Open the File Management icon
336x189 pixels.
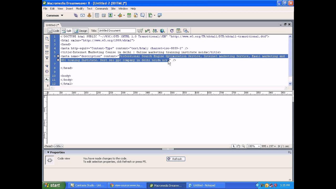[x=155, y=31]
